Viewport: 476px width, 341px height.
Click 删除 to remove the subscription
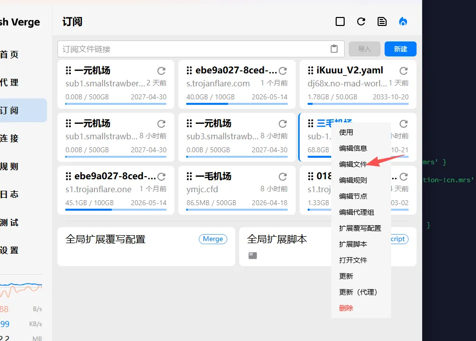point(346,308)
